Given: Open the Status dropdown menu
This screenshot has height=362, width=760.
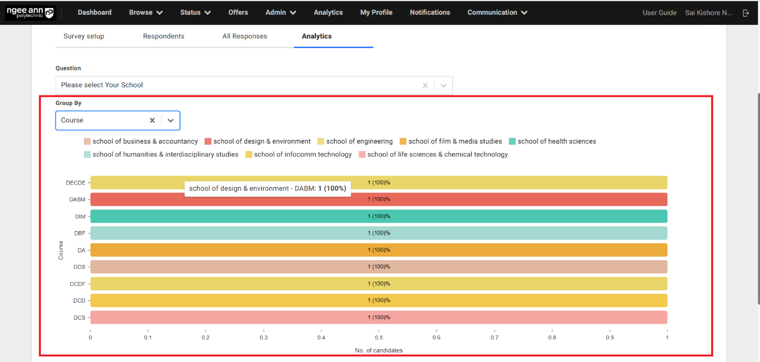Looking at the screenshot, I should coord(195,12).
